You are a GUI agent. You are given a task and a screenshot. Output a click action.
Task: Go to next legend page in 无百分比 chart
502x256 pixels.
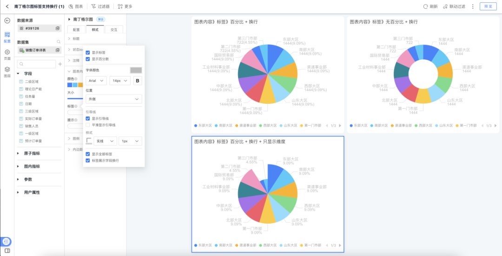tap(495, 126)
